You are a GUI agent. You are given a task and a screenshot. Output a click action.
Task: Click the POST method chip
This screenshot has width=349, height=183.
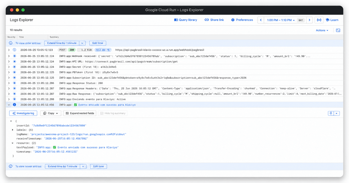pos(62,50)
